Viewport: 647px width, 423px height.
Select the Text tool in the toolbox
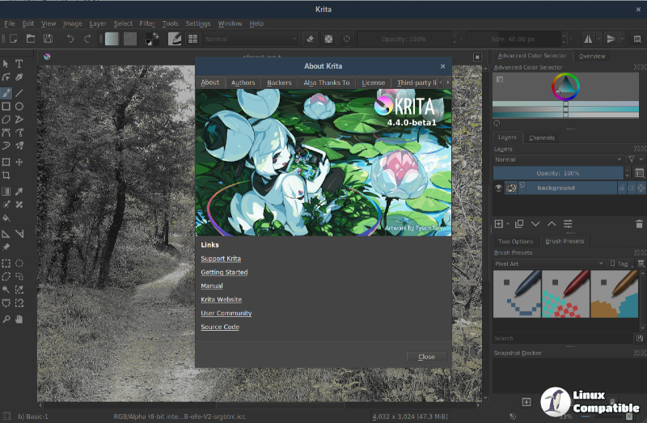pyautogui.click(x=19, y=64)
